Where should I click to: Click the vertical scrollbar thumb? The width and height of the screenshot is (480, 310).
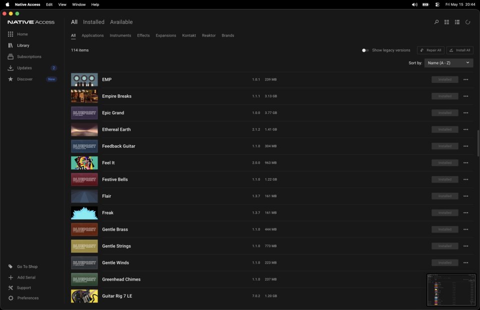point(478,143)
